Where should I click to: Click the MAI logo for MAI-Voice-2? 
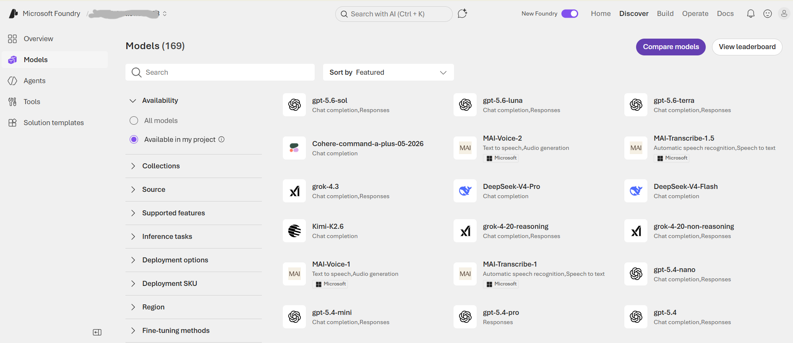pos(465,148)
